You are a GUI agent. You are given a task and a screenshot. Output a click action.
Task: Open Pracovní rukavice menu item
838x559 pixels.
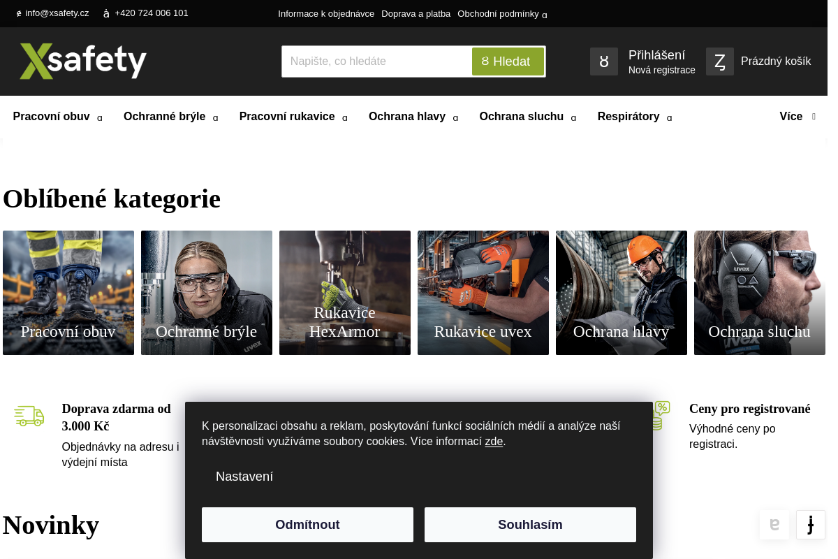click(x=287, y=117)
